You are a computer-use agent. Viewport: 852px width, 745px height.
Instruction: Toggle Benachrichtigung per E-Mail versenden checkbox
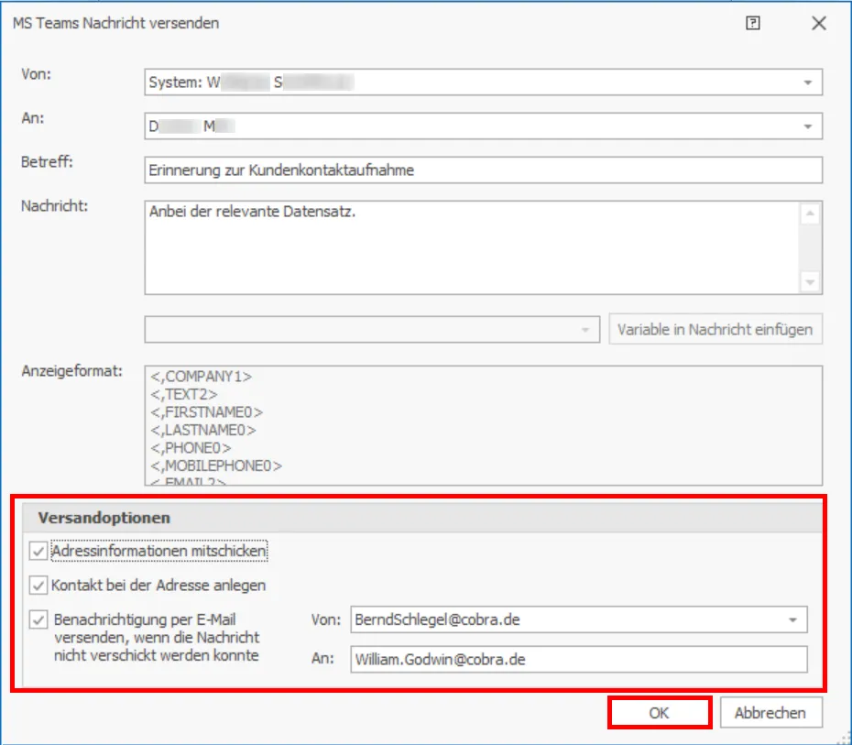pos(38,619)
